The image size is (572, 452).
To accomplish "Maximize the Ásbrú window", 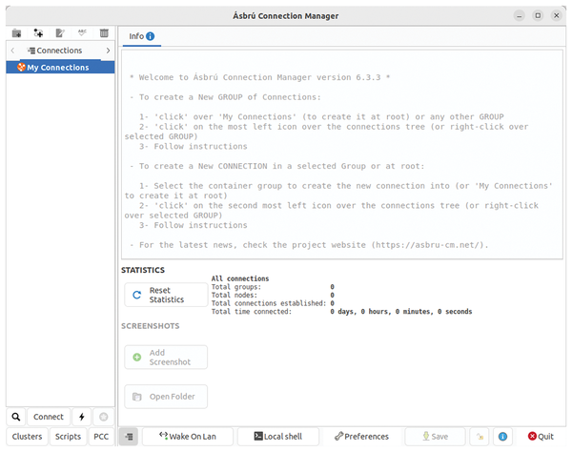I will pyautogui.click(x=538, y=15).
